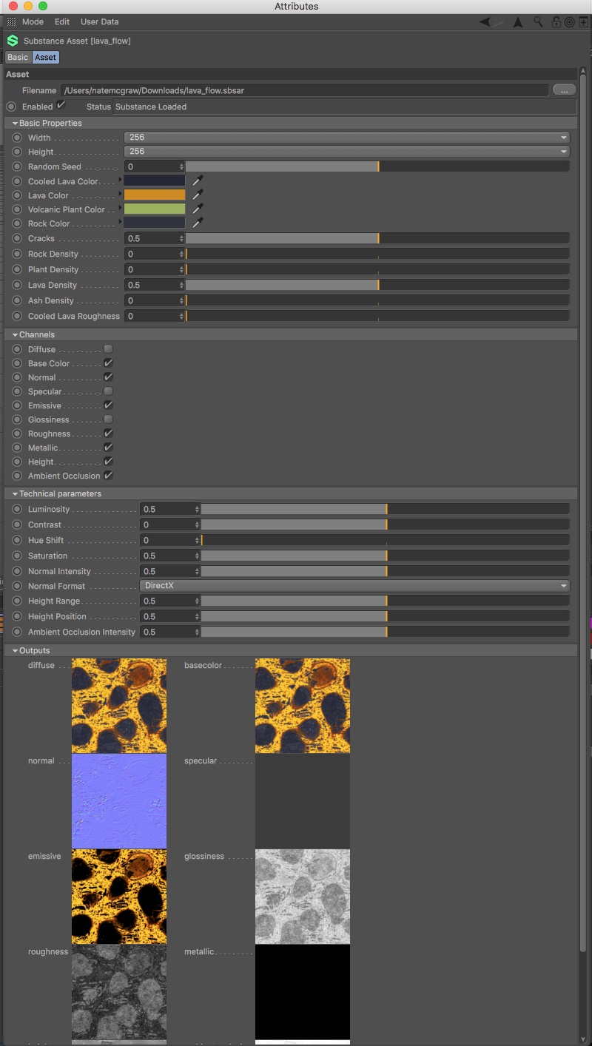Click the animation dot beside Rock Density
This screenshot has height=1046, width=592.
point(17,254)
